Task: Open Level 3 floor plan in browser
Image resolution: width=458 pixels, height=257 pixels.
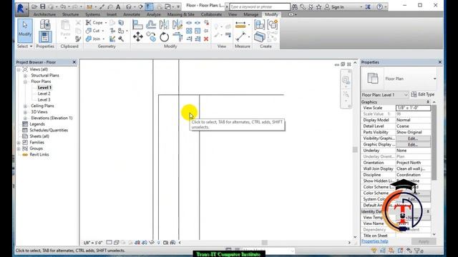Action: 44,100
